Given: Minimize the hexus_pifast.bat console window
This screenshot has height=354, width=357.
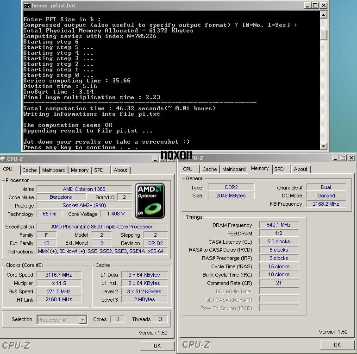Looking at the screenshot, I should coord(307,6).
